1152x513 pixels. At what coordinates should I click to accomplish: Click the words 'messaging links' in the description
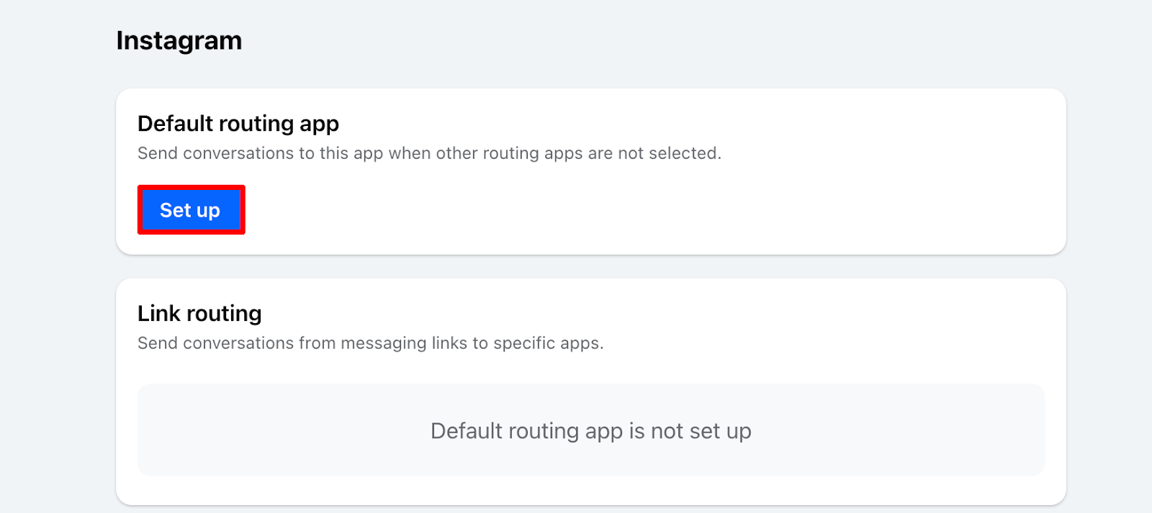[403, 343]
